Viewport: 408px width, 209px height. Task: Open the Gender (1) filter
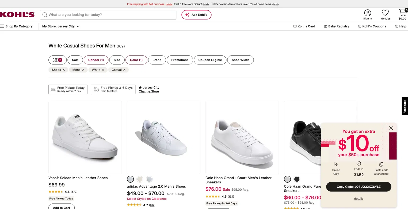point(96,60)
